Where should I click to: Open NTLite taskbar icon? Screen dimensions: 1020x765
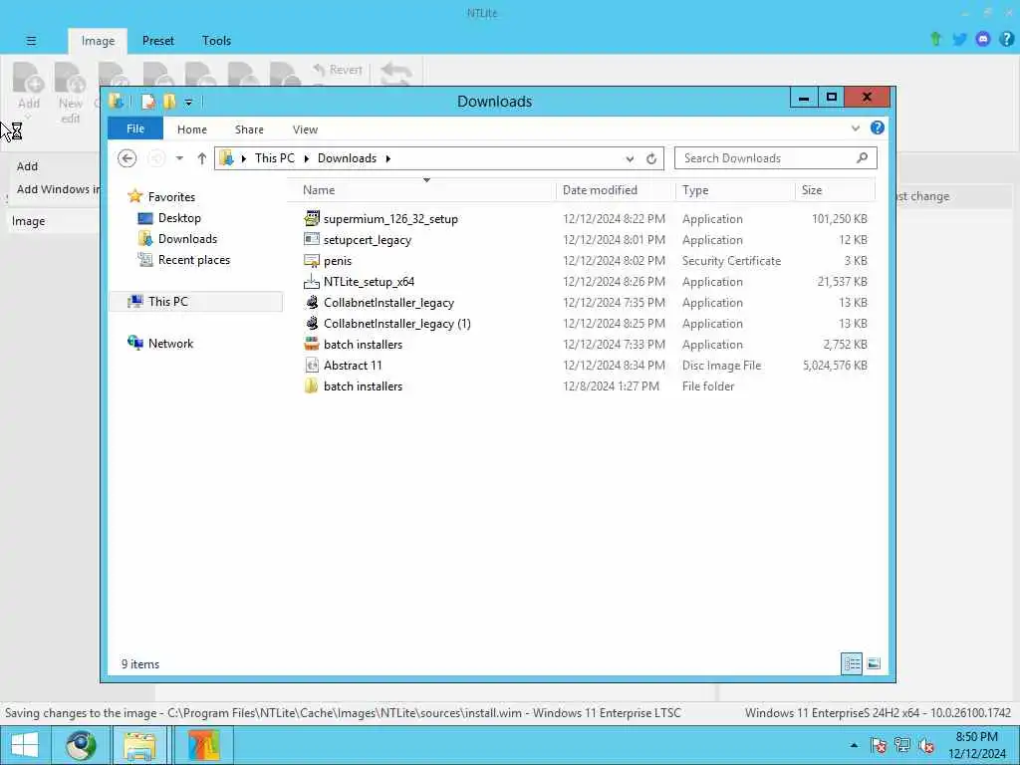click(x=203, y=745)
